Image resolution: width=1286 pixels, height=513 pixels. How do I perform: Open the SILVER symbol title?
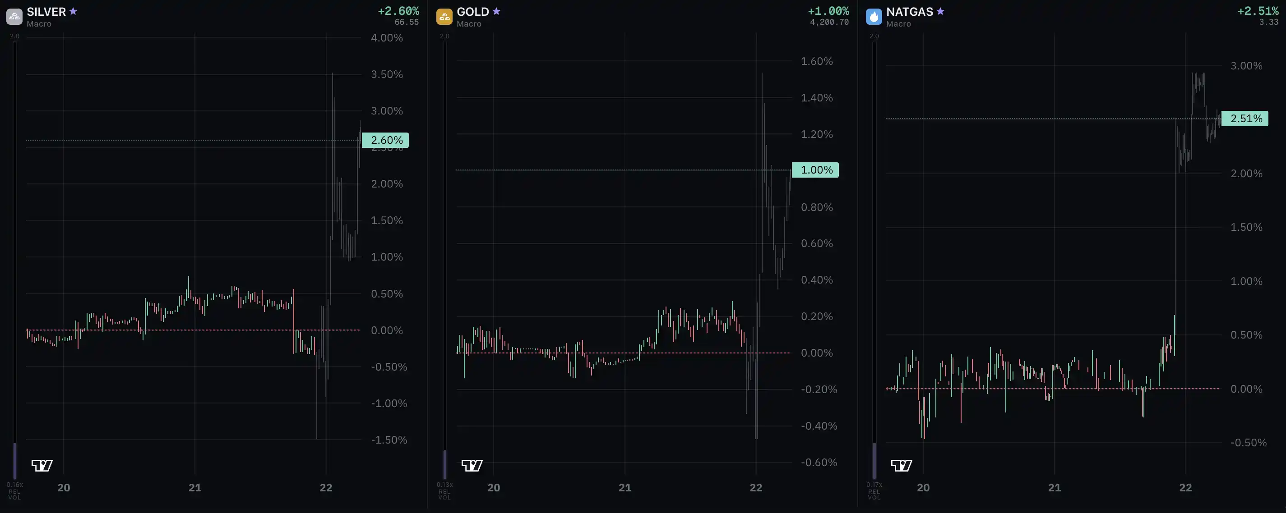tap(46, 11)
